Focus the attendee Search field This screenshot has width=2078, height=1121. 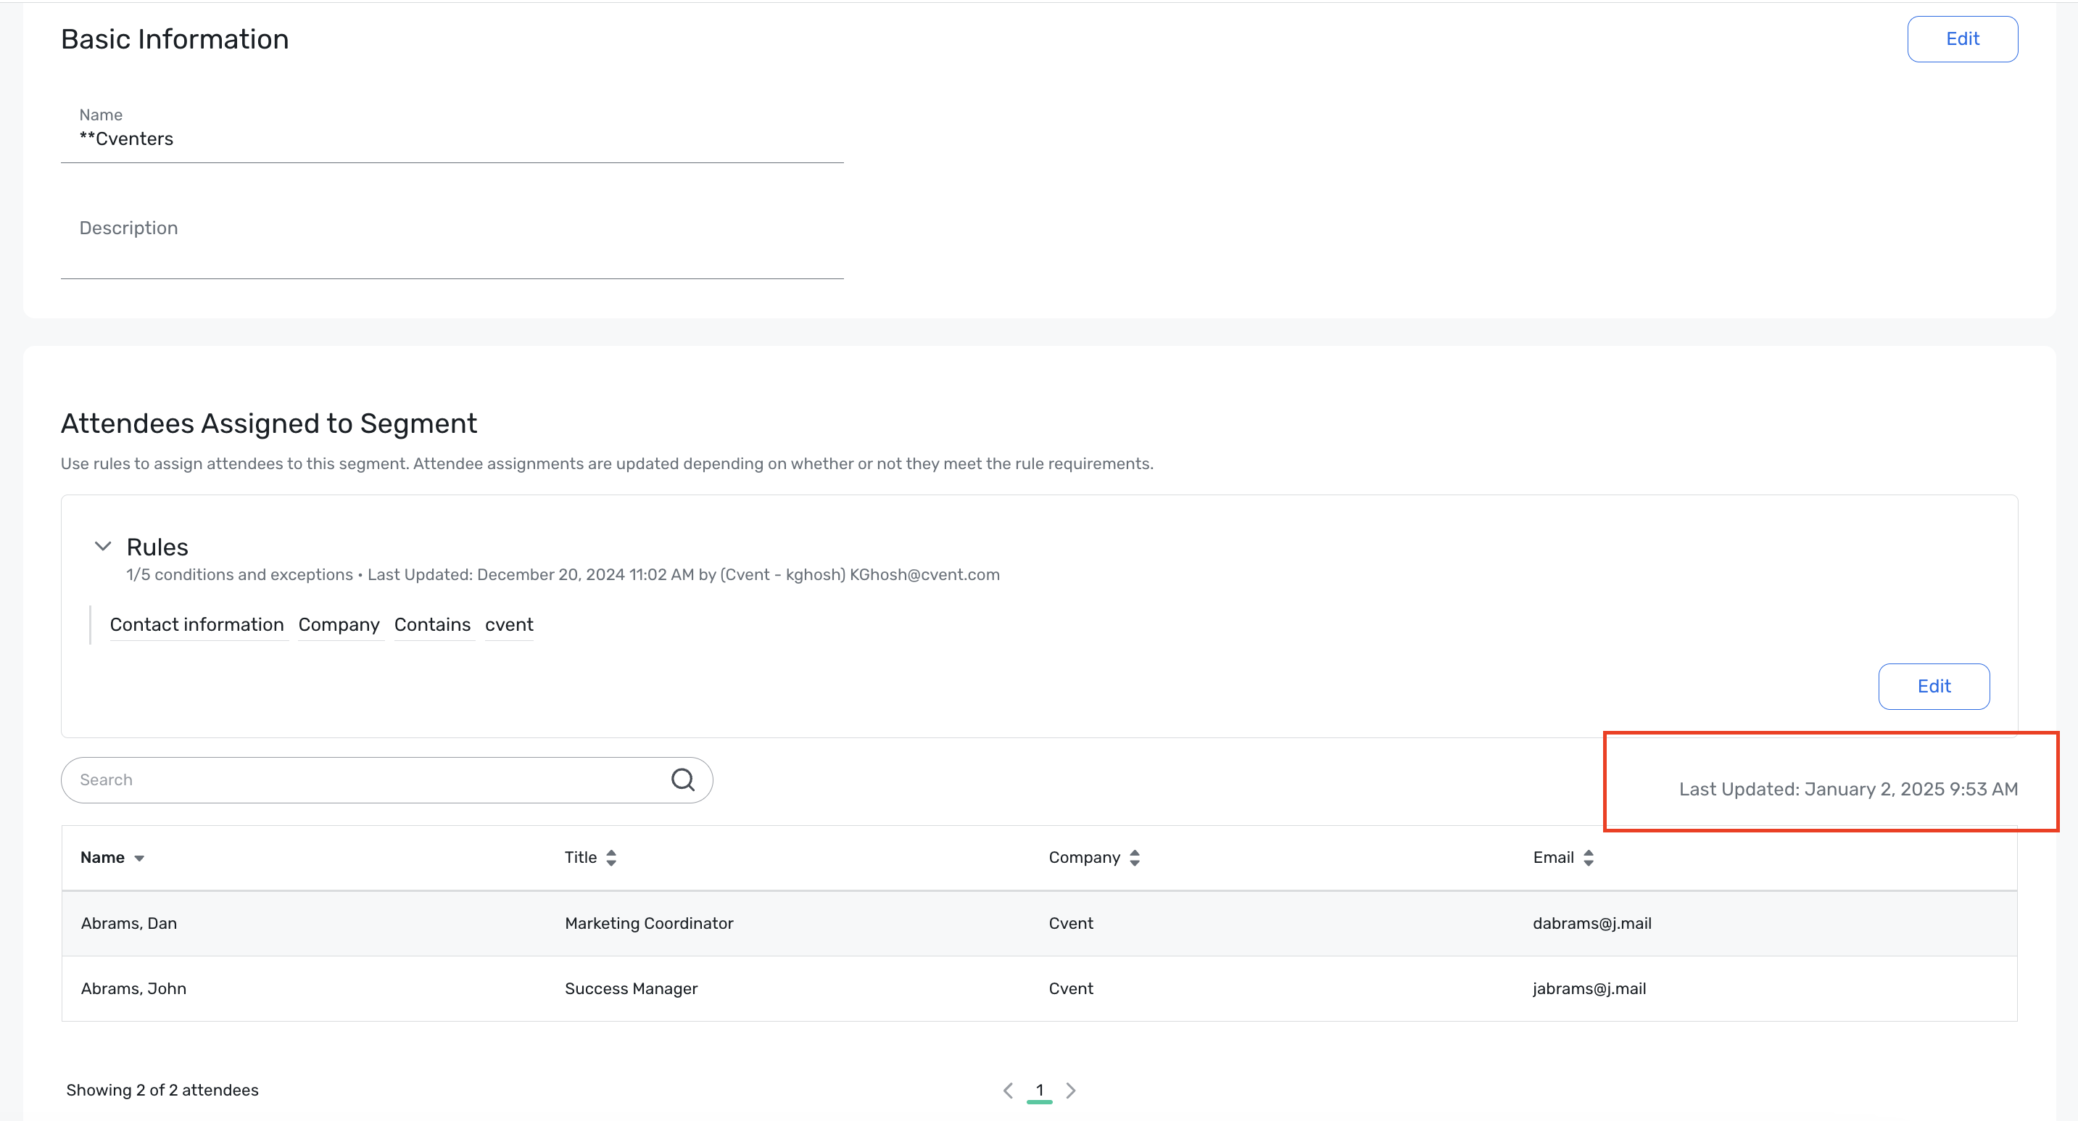386,780
